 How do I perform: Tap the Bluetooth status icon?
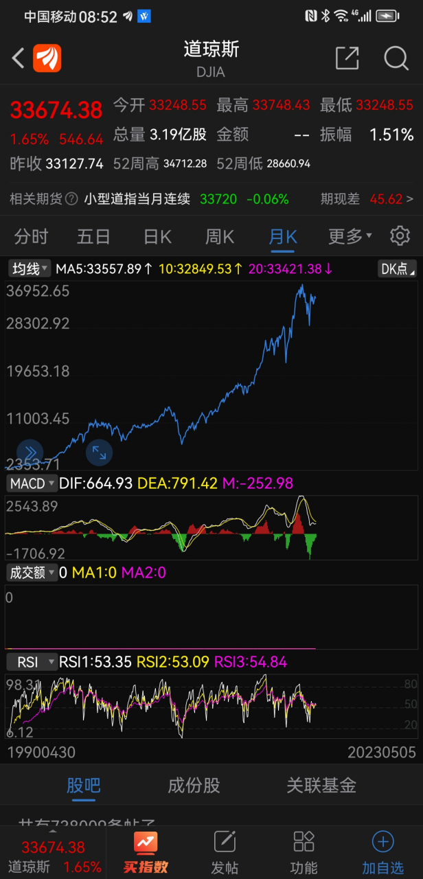point(326,16)
